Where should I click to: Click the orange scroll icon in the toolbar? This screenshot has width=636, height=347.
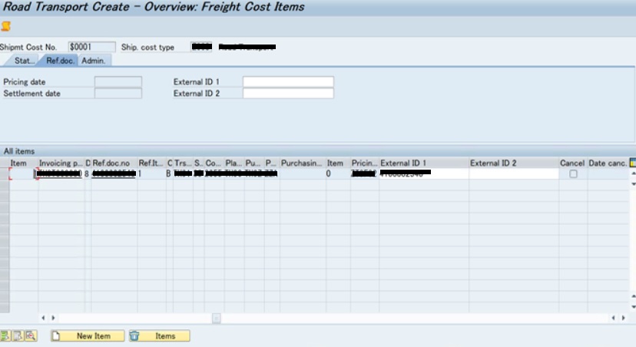point(6,26)
